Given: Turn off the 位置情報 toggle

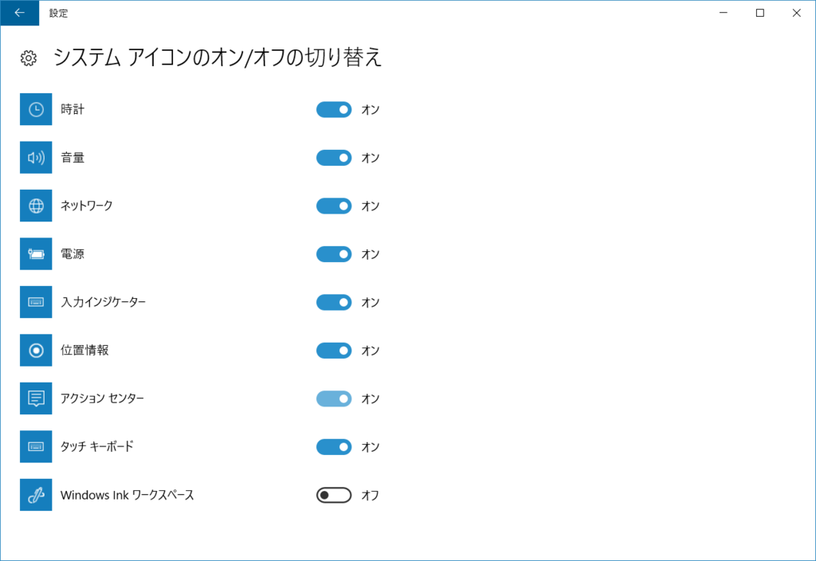Looking at the screenshot, I should point(333,350).
